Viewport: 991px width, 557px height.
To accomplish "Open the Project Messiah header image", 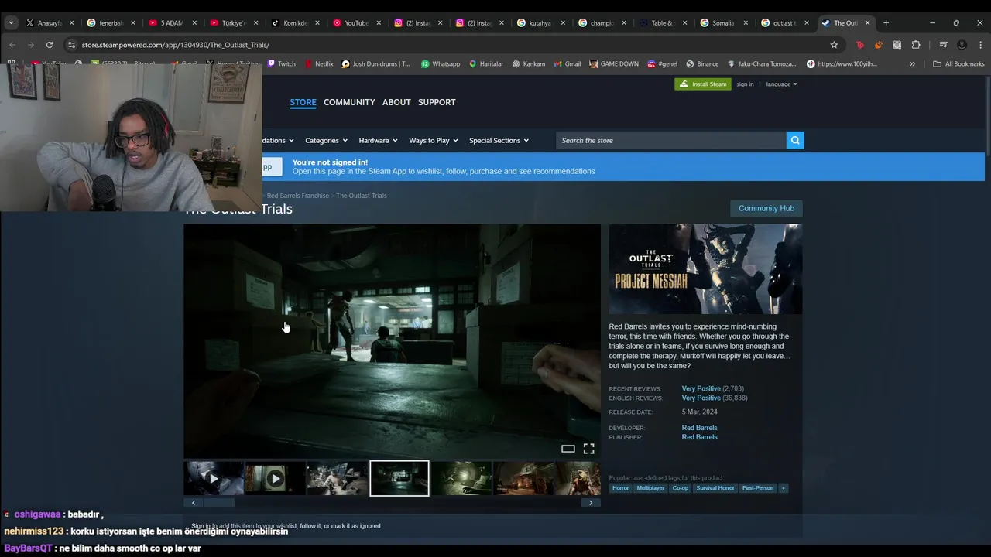I will coord(705,269).
